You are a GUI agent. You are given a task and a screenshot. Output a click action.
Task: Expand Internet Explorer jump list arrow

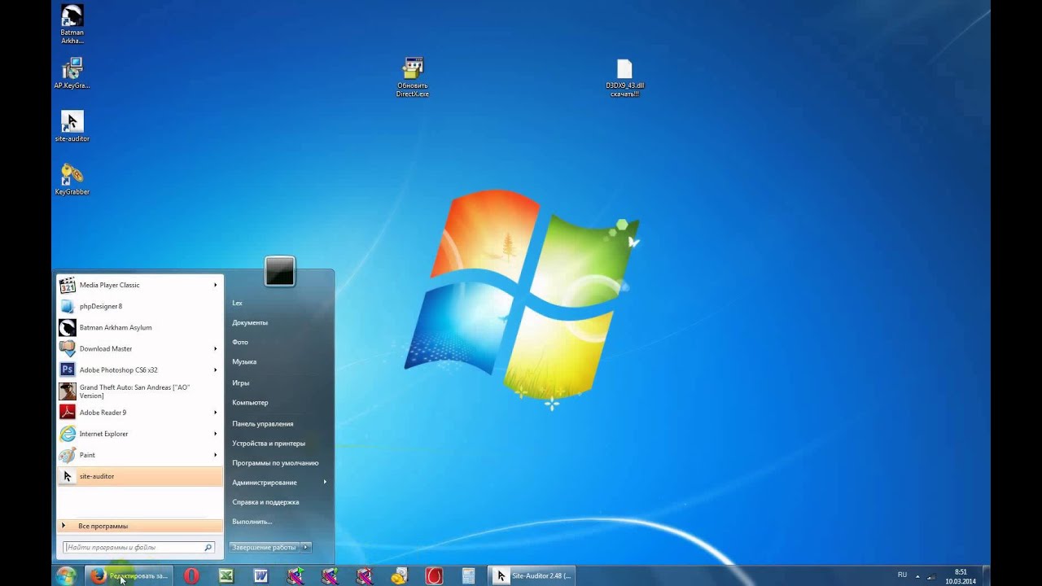coord(216,434)
